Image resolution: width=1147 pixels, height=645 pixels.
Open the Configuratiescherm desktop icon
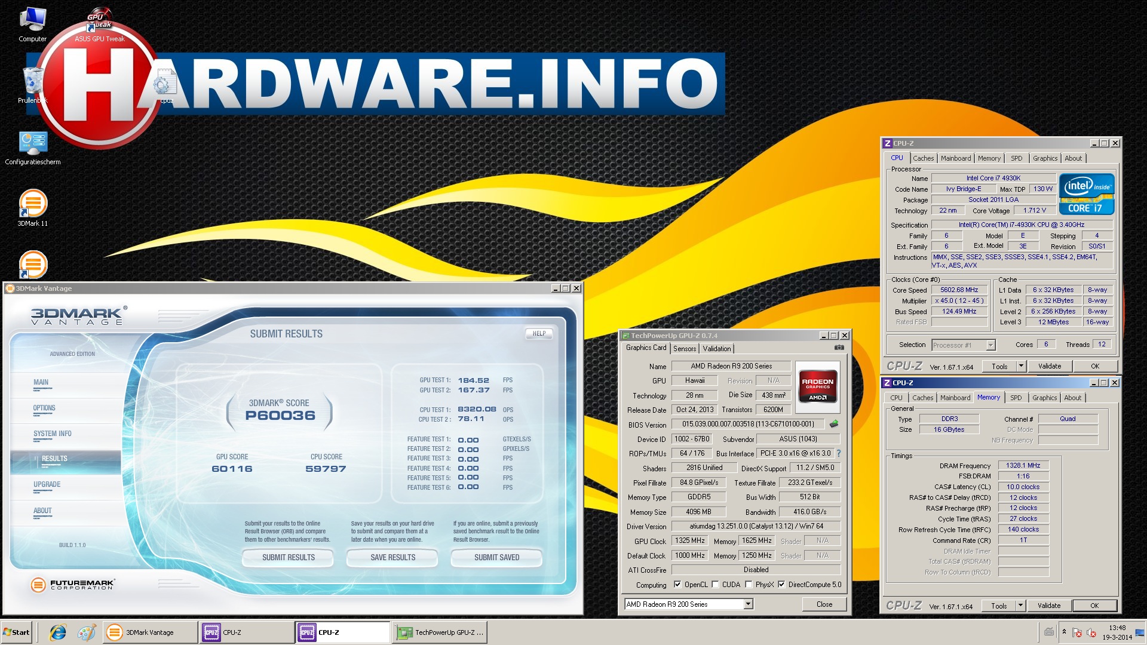[33, 148]
